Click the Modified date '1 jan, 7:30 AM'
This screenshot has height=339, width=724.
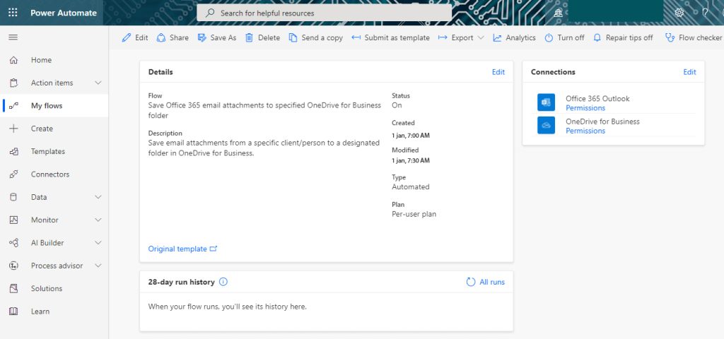(411, 160)
